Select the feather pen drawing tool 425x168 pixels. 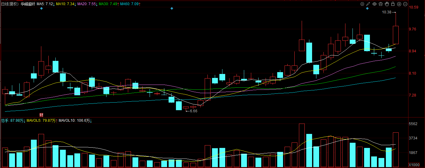tap(368, 4)
